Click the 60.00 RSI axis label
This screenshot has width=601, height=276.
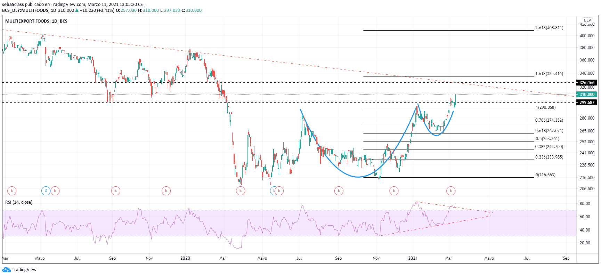(x=585, y=217)
